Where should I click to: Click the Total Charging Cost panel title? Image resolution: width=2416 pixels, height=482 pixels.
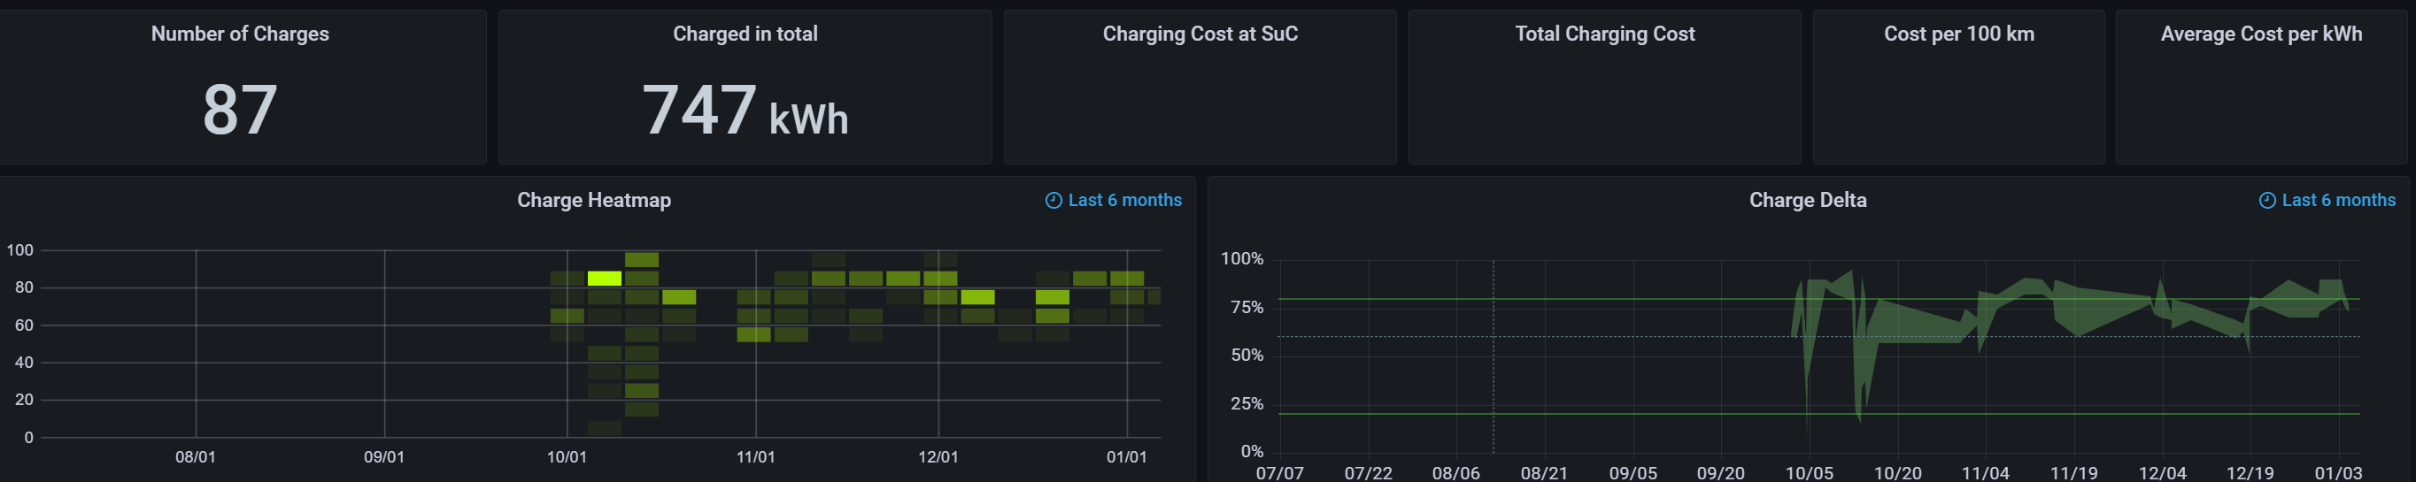[1604, 34]
